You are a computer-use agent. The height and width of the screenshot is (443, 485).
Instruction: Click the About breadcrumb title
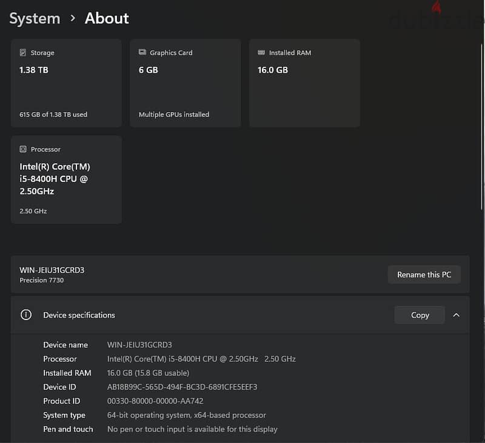[107, 18]
